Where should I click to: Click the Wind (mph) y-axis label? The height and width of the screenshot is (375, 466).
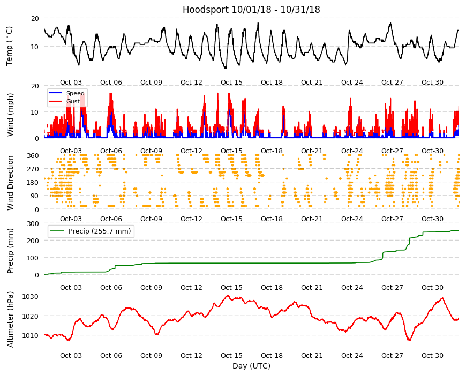click(x=10, y=115)
